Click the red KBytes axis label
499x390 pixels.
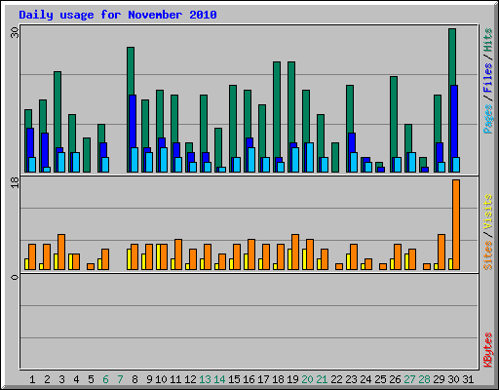(x=487, y=350)
